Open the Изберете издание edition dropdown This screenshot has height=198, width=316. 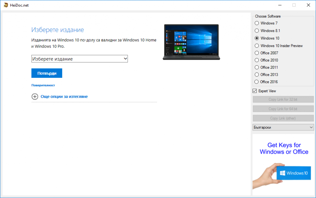pos(80,59)
